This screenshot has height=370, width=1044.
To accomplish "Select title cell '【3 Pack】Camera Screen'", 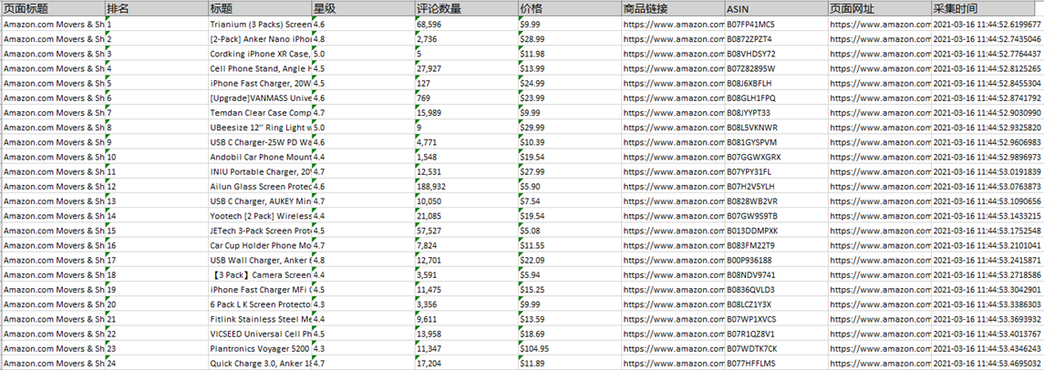I will (x=260, y=275).
